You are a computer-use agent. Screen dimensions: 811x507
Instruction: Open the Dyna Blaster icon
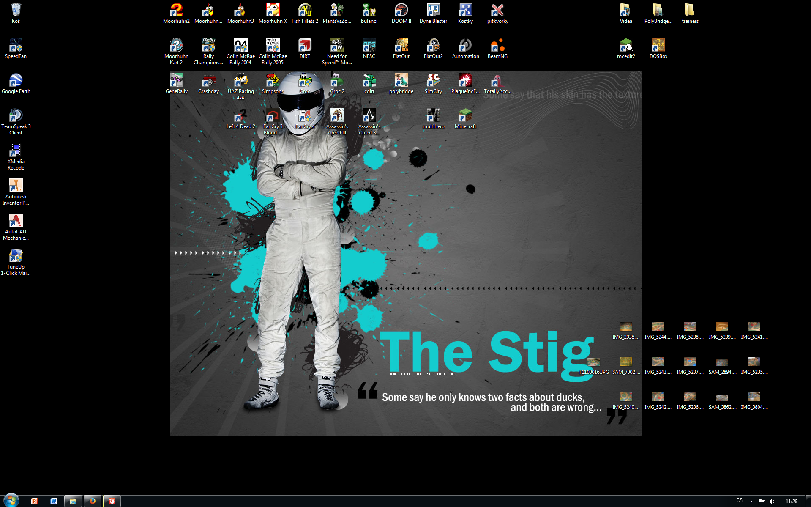(x=433, y=14)
